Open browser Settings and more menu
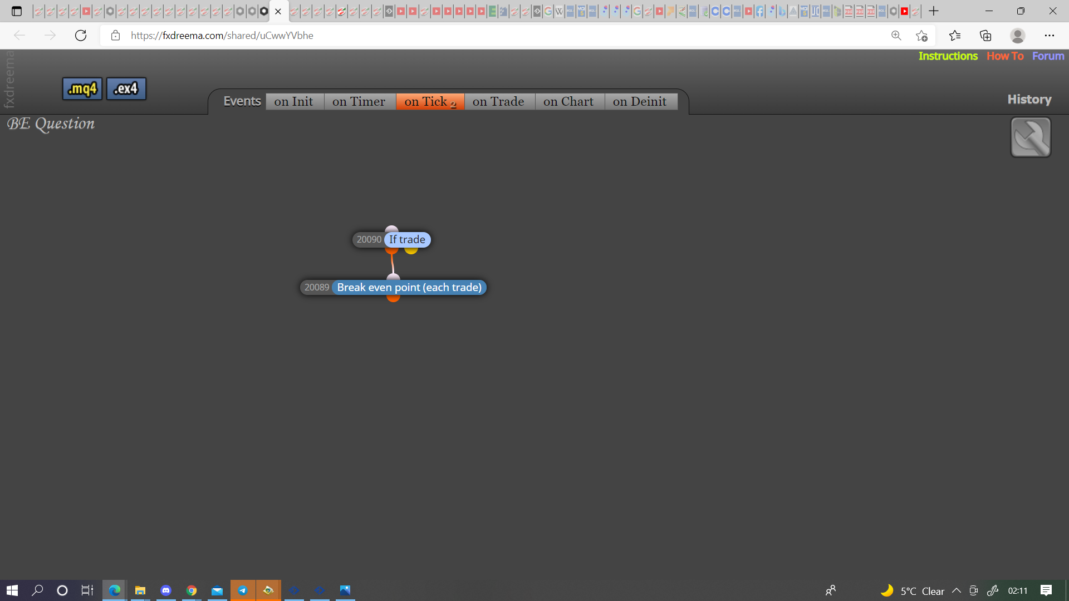1069x601 pixels. (x=1050, y=36)
